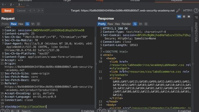Jump to next request search match
The width and height of the screenshot is (199, 112).
(x=17, y=111)
